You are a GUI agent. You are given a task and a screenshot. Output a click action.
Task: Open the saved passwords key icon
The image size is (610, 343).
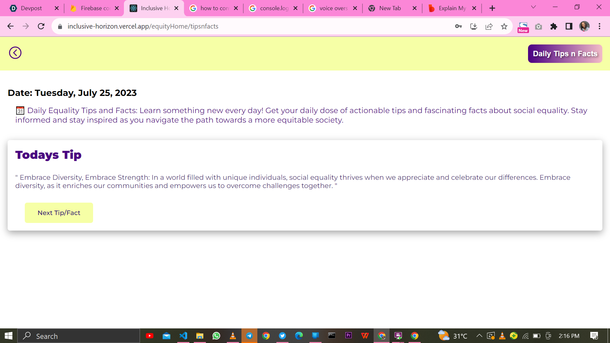tap(458, 26)
